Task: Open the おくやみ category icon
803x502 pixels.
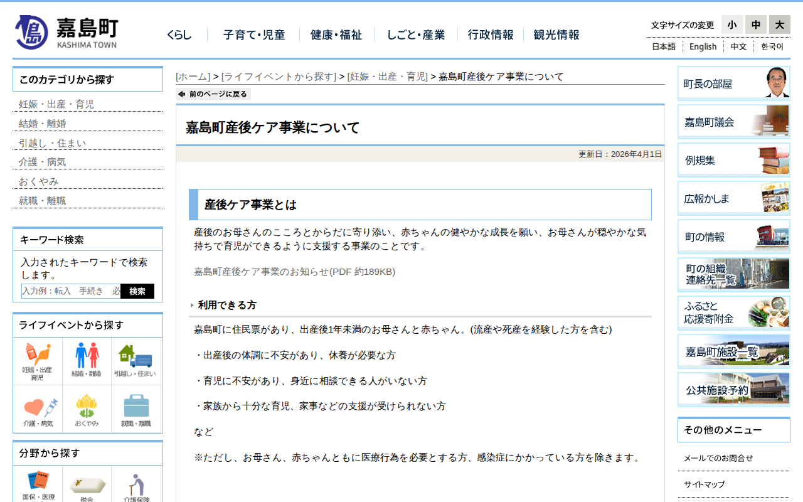Action: point(87,409)
